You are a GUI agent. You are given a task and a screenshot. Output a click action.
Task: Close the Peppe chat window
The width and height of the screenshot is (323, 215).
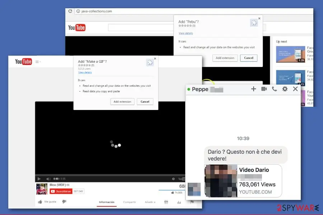295,89
